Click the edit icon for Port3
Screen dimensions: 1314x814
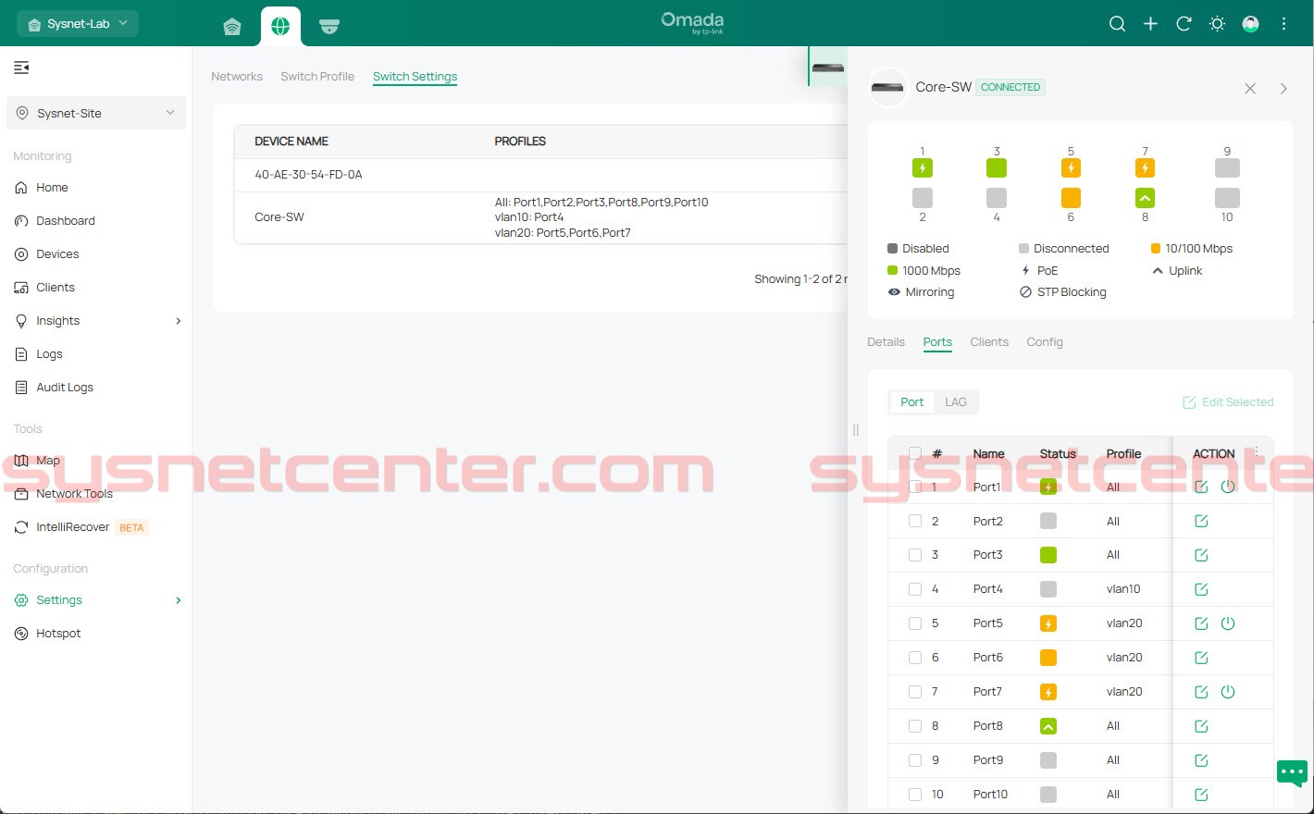pyautogui.click(x=1201, y=555)
